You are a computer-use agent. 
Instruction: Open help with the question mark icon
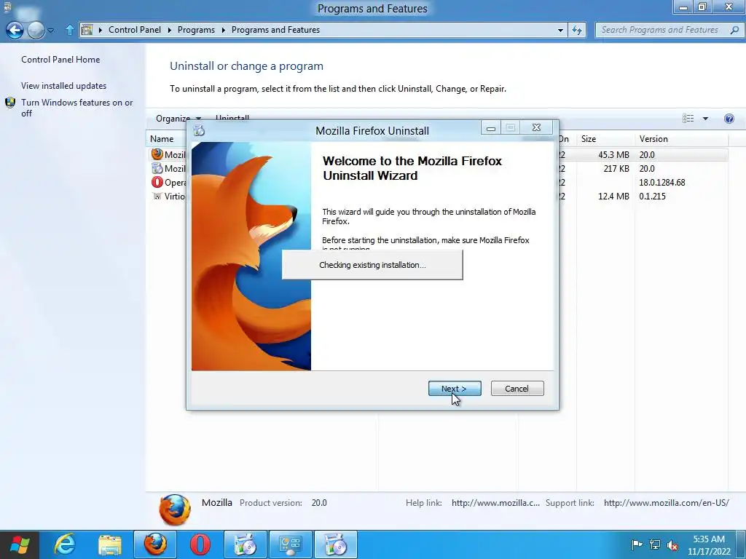[x=729, y=119]
